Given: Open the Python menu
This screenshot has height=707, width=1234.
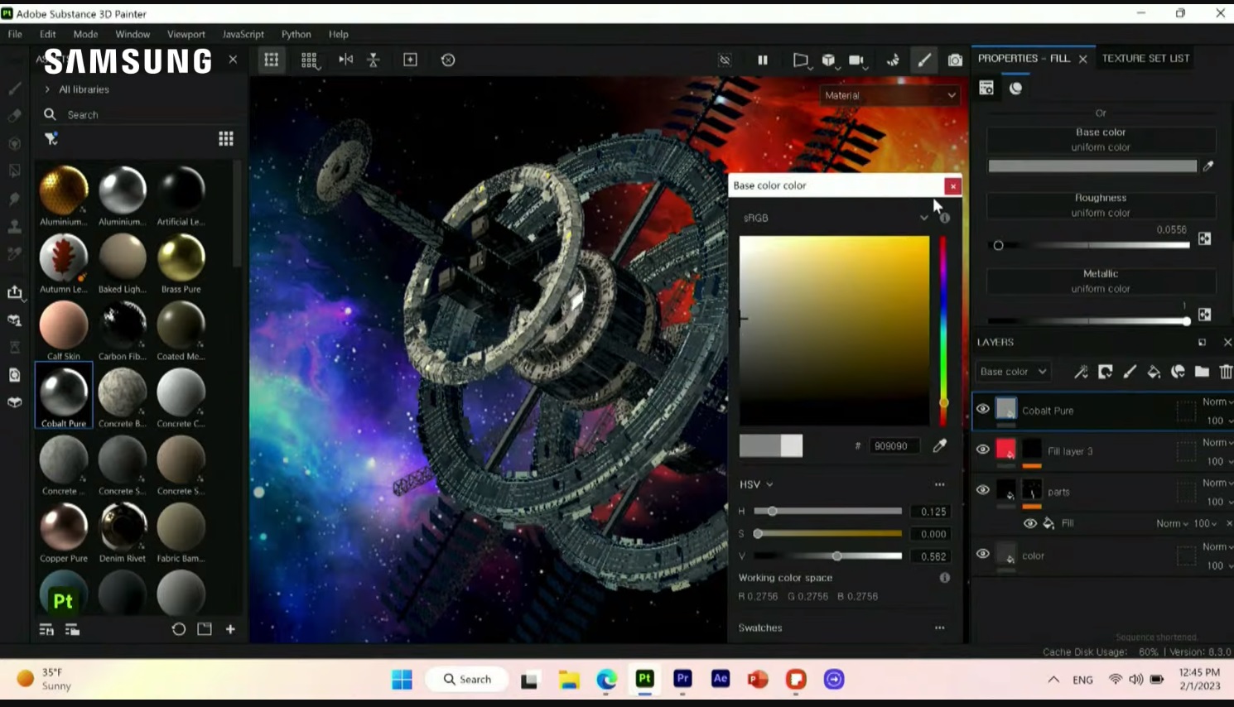Looking at the screenshot, I should click(x=296, y=34).
